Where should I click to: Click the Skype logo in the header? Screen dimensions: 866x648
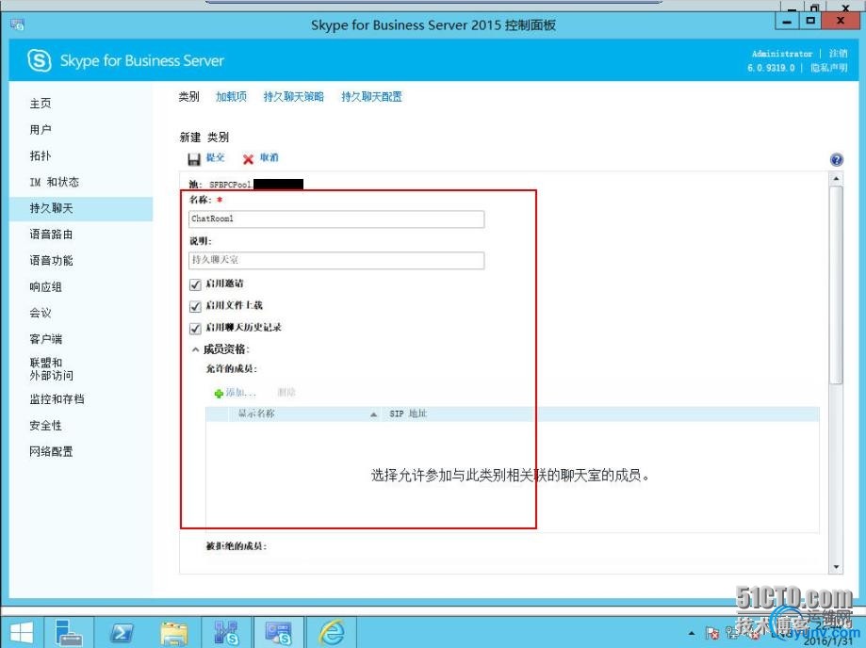coord(40,60)
